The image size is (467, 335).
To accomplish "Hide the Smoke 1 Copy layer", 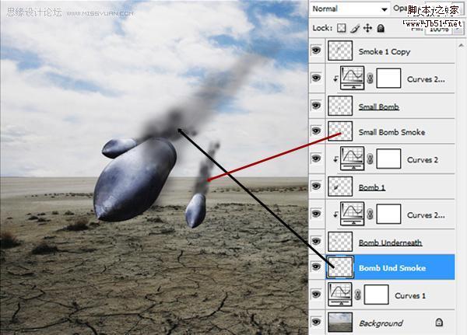I will pyautogui.click(x=316, y=51).
